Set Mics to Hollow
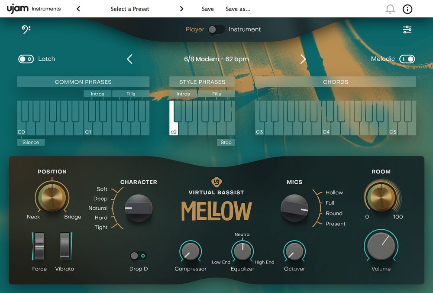Screen dimensions: 433x293 pos(334,192)
